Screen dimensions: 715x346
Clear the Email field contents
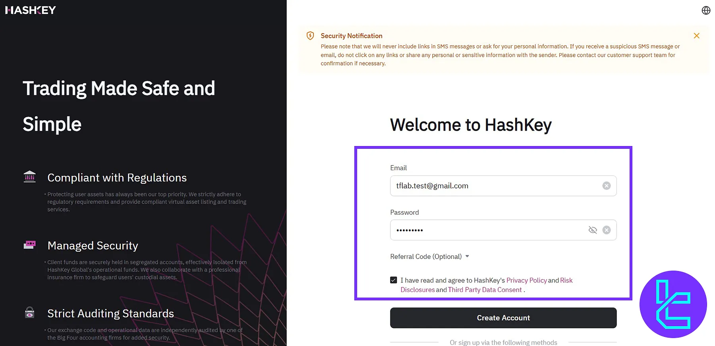click(x=606, y=186)
